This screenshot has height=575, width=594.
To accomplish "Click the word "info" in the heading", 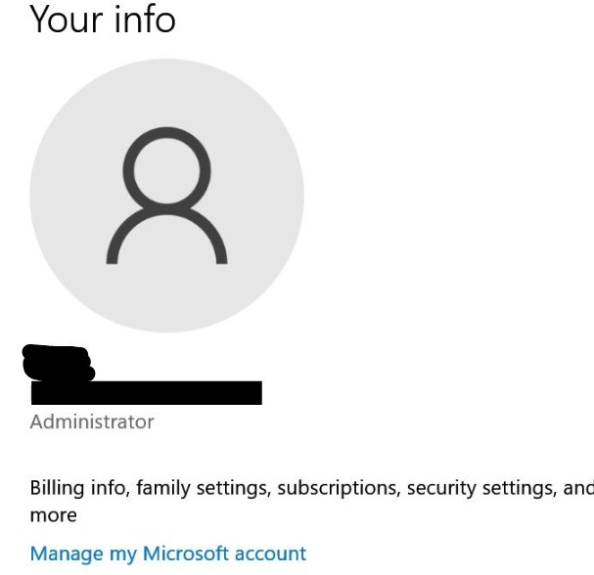I will click(x=144, y=19).
